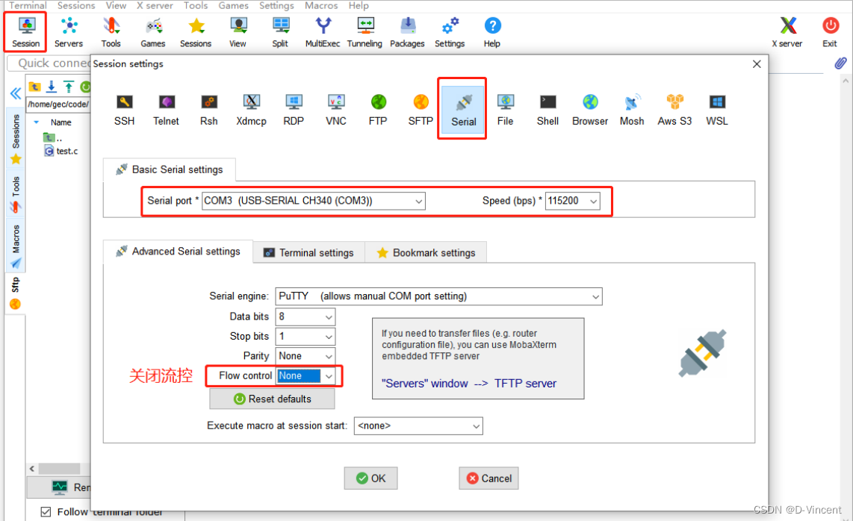Viewport: 853px width, 521px height.
Task: Collapse the sidebar with double chevron
Action: pyautogui.click(x=15, y=93)
